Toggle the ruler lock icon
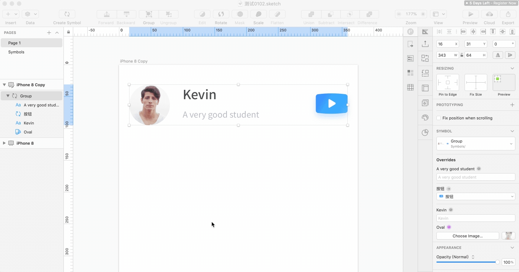The image size is (519, 272). point(69,32)
